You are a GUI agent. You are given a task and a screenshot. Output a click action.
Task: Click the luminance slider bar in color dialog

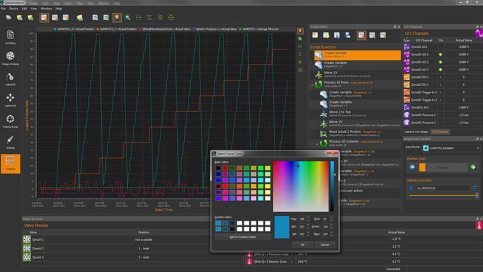(332, 186)
